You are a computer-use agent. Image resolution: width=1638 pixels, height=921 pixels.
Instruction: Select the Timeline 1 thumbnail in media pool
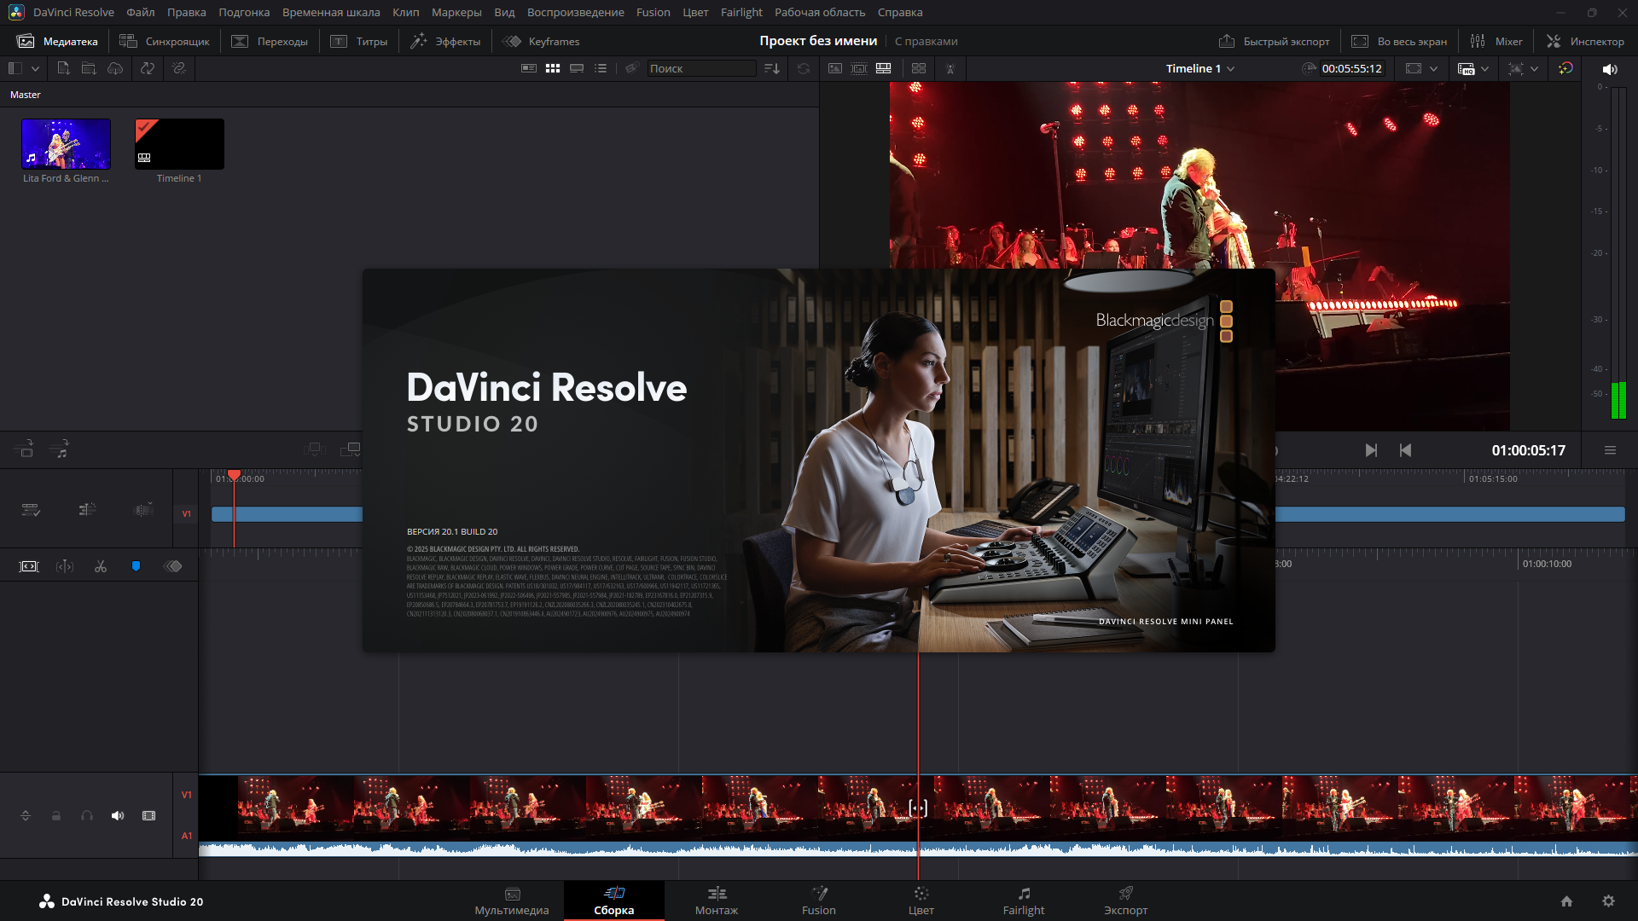click(x=179, y=144)
